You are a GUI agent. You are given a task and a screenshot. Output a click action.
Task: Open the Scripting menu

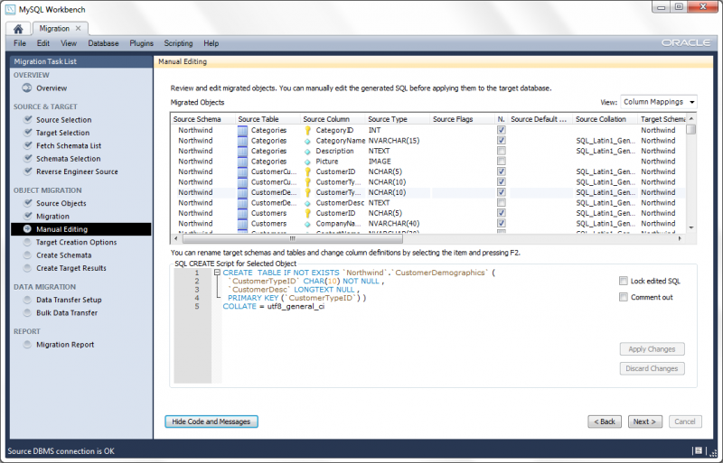tap(178, 43)
